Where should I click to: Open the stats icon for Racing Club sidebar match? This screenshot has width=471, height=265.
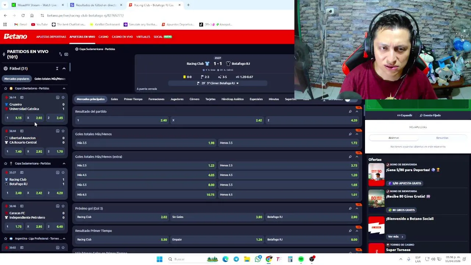pyautogui.click(x=57, y=172)
